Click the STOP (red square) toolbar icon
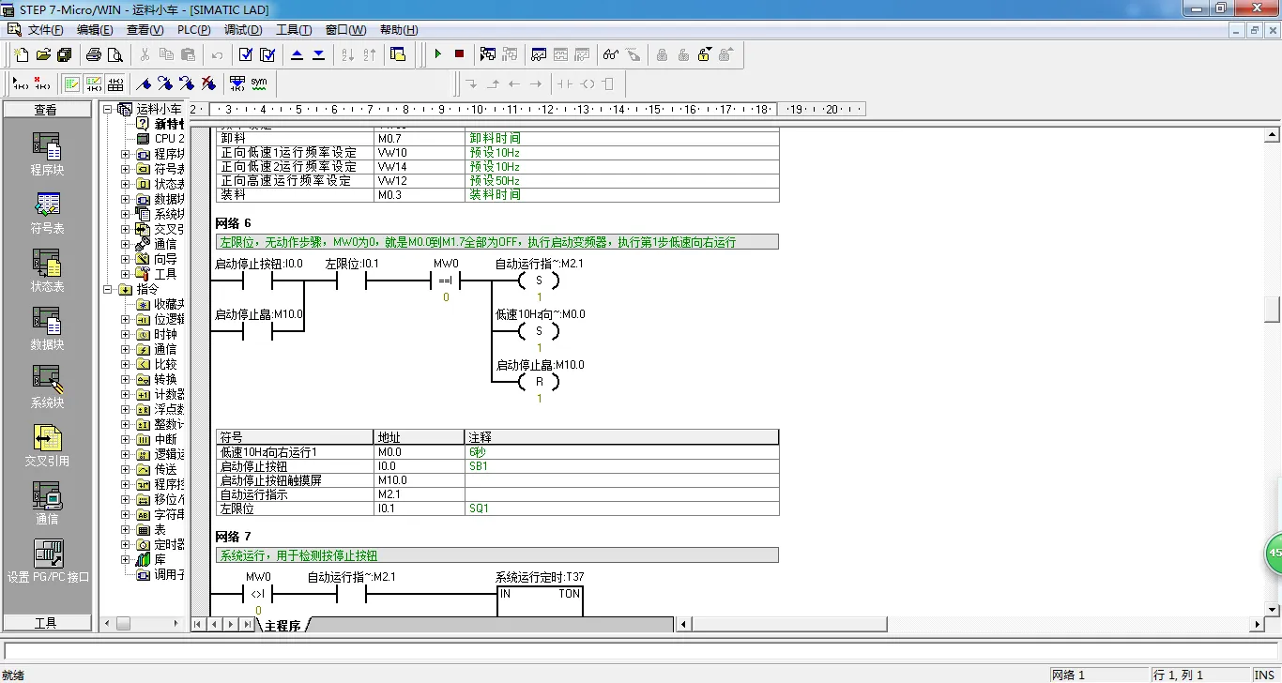Viewport: 1282px width, 683px height. tap(459, 54)
